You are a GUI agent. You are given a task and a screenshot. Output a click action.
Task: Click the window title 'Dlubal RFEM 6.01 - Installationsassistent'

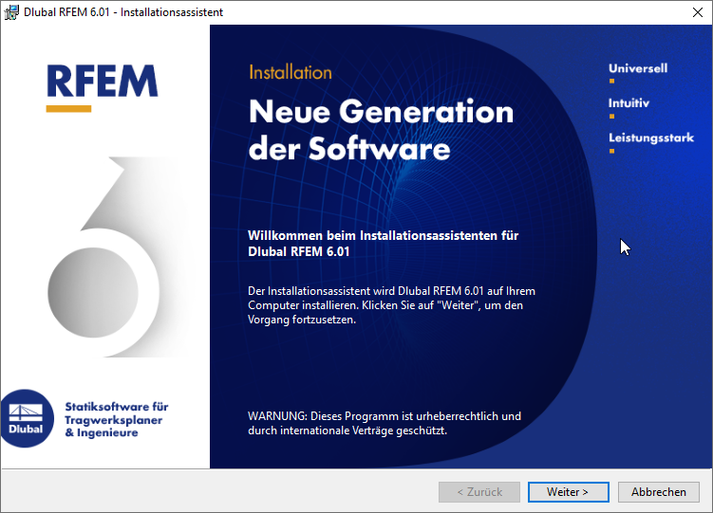point(123,12)
